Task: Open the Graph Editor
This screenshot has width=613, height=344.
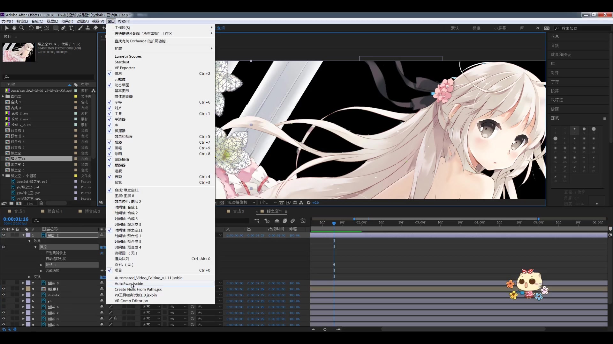Action: pyautogui.click(x=303, y=221)
